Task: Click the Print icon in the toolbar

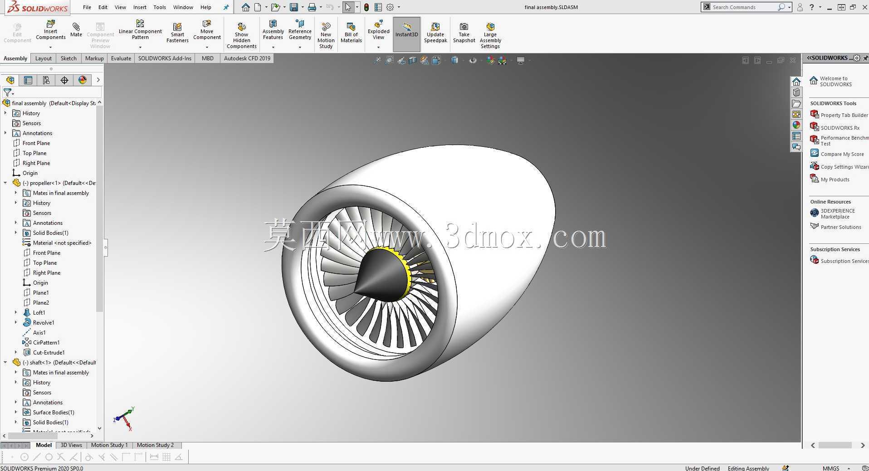Action: [312, 7]
